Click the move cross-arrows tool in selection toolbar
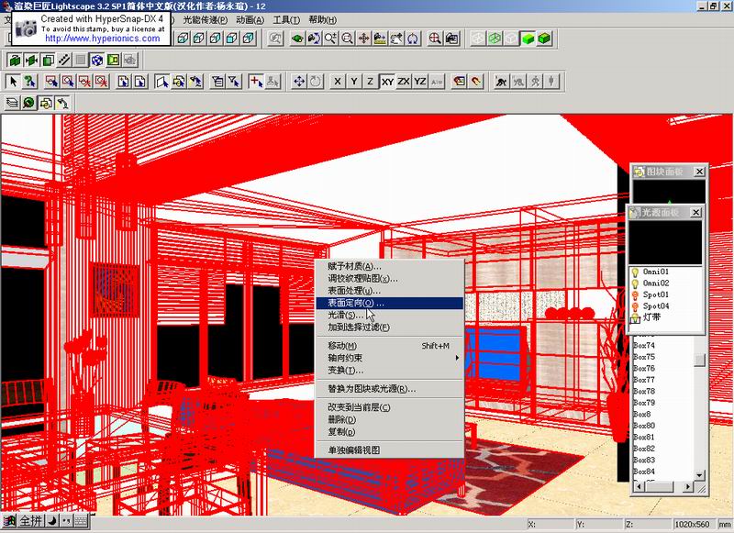The height and width of the screenshot is (533, 734). tap(299, 82)
